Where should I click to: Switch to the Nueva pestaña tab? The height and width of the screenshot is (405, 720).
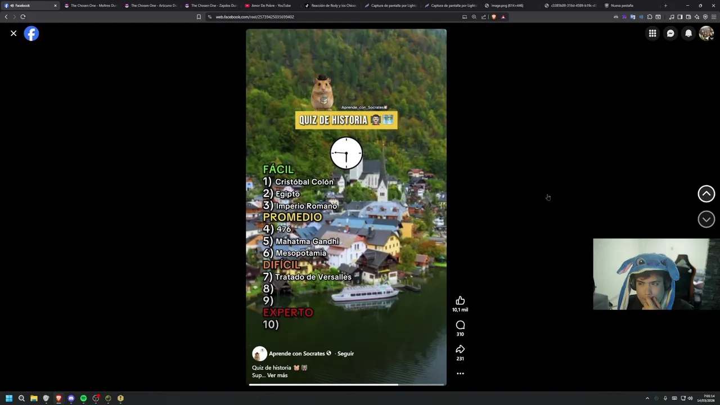point(630,6)
